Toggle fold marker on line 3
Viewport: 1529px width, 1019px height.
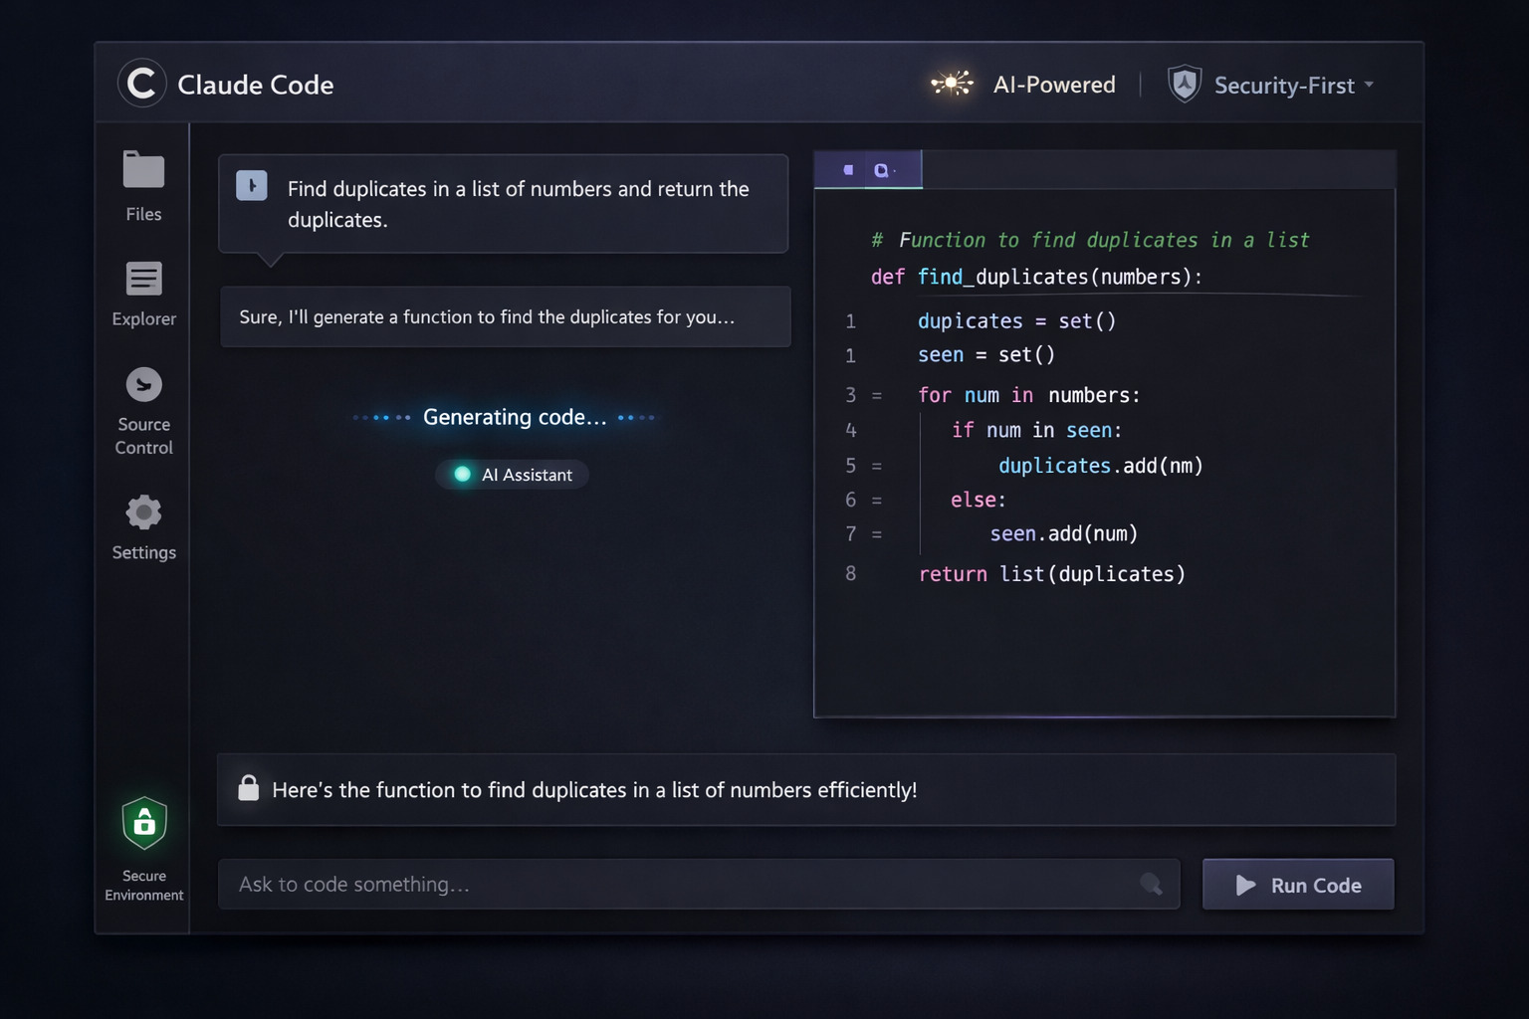coord(877,396)
